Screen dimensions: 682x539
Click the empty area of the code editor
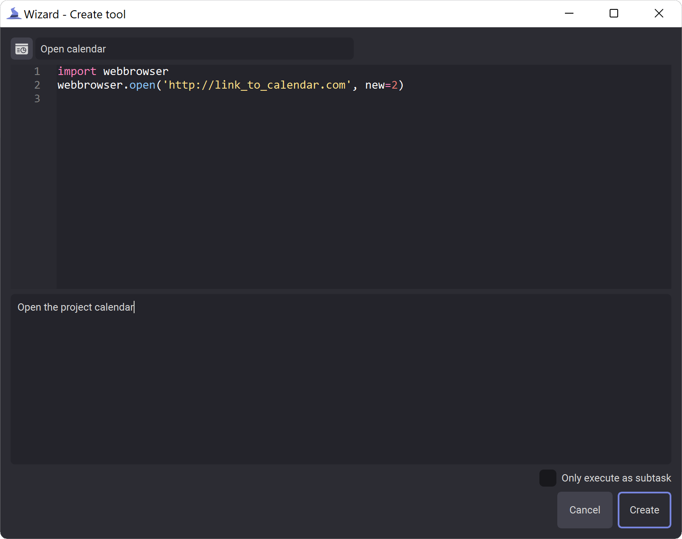coord(364,196)
